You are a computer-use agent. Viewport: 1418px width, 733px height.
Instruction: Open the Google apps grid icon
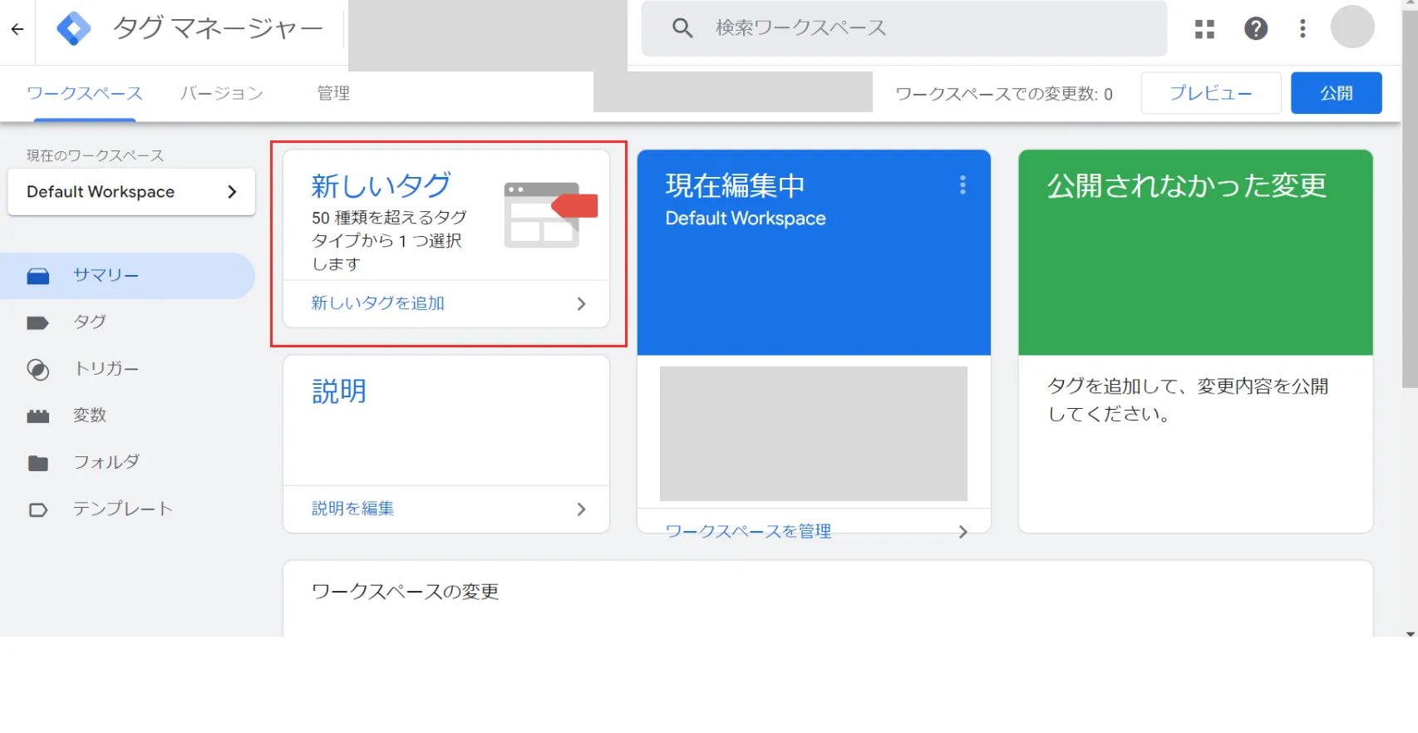(1204, 29)
